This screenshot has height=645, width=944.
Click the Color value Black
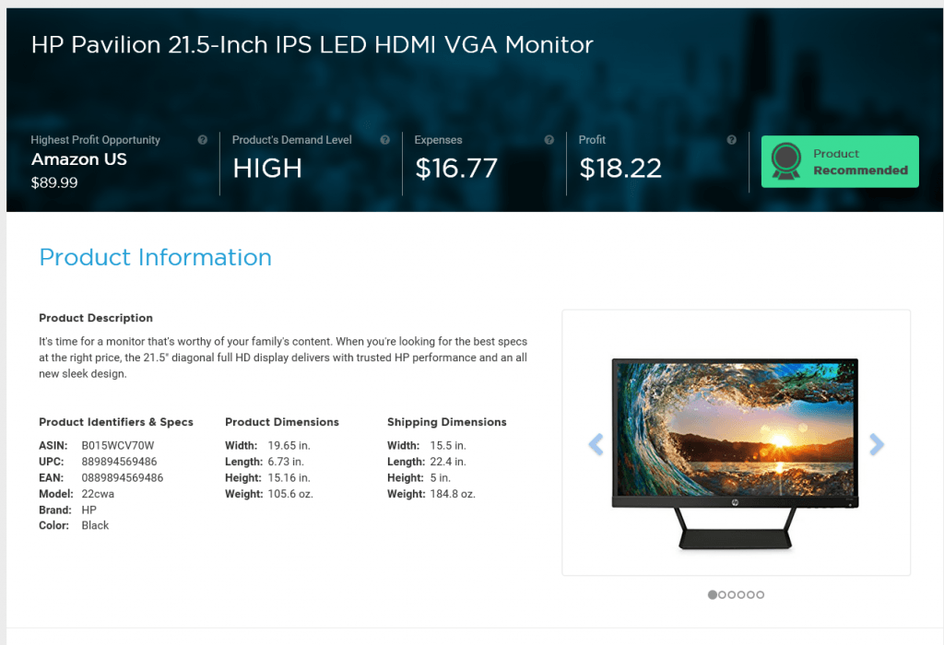(x=95, y=525)
